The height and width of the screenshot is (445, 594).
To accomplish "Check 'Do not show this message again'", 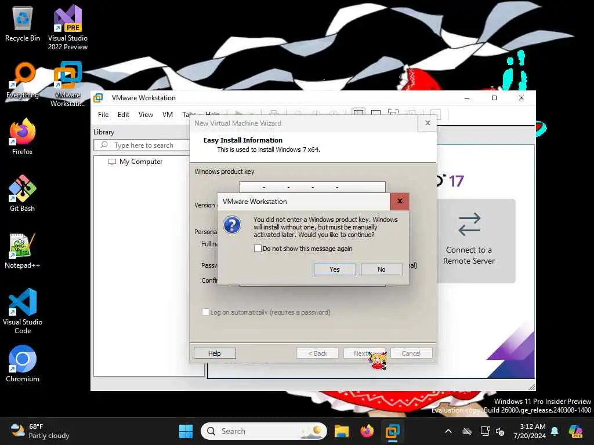I will [x=258, y=249].
